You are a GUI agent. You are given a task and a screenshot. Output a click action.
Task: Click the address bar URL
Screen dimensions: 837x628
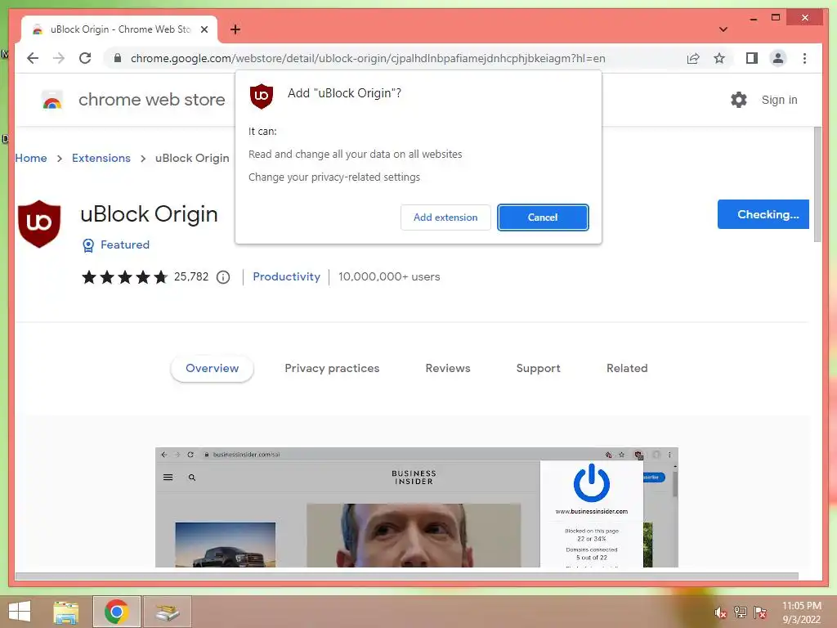pos(368,58)
